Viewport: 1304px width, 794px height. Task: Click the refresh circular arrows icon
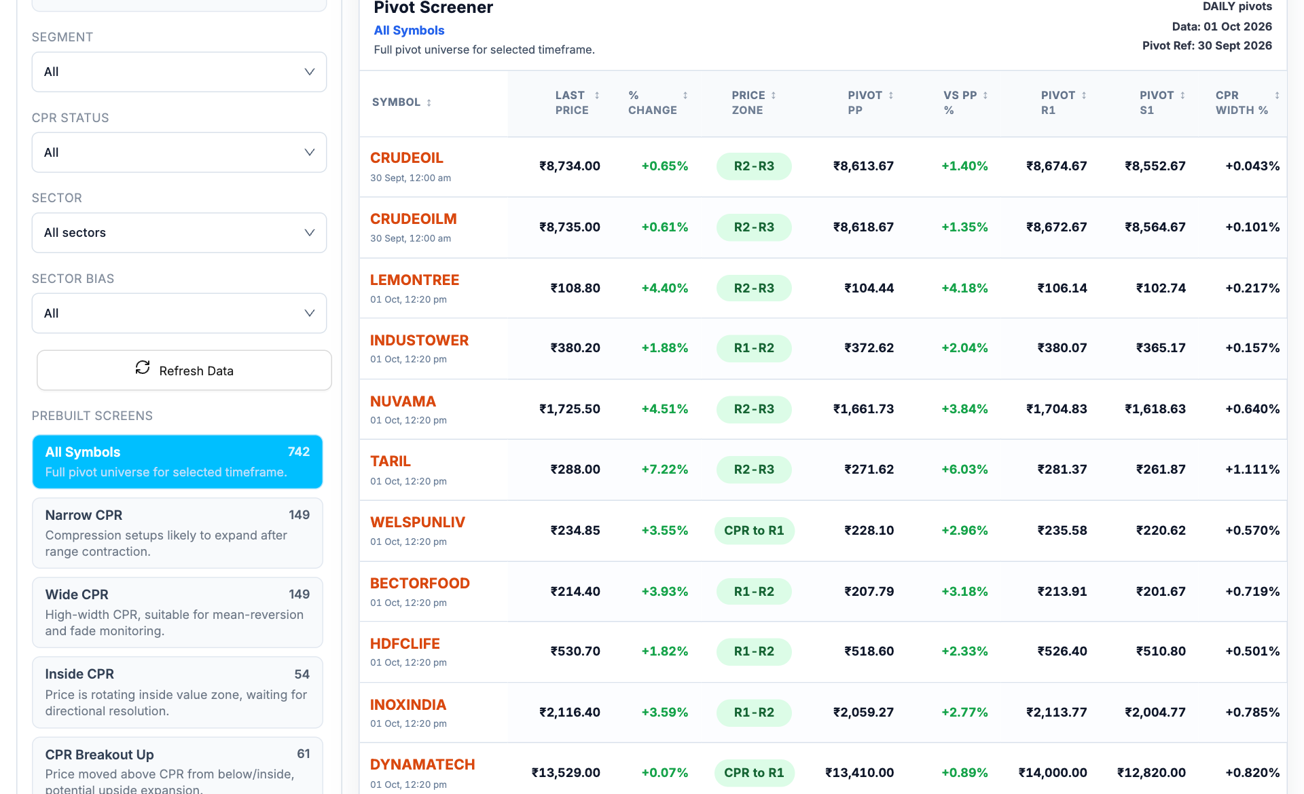click(x=143, y=367)
